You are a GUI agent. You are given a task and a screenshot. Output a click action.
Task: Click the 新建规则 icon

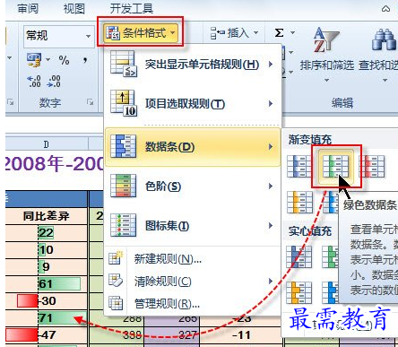click(x=116, y=258)
